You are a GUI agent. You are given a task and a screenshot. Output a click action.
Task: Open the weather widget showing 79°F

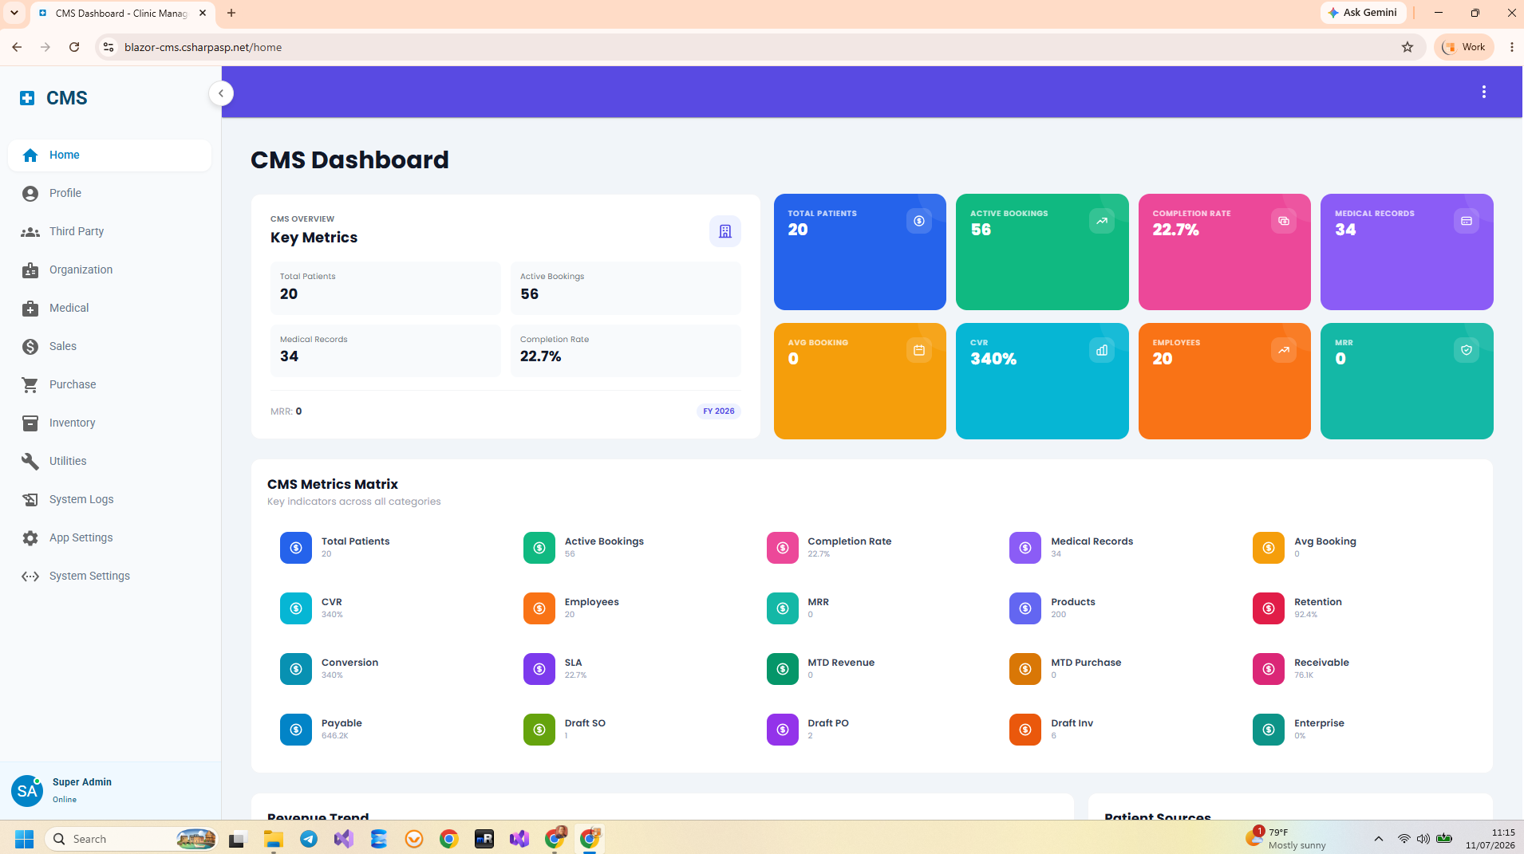[x=1285, y=839]
